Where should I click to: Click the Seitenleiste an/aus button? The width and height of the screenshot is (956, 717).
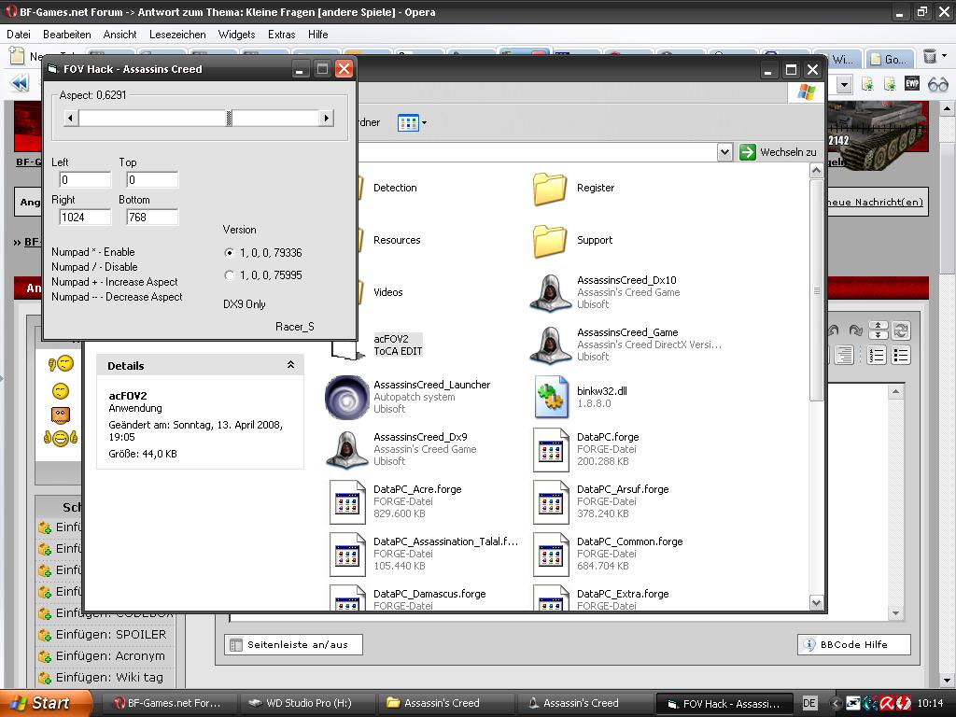293,644
